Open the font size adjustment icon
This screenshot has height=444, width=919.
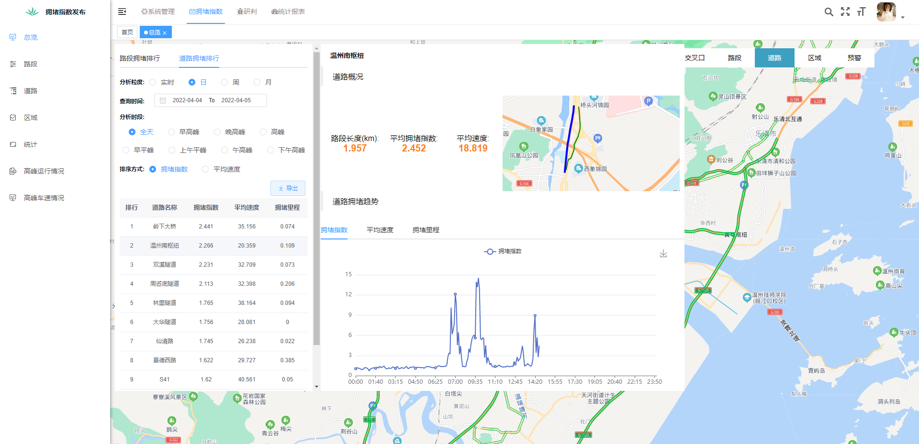pos(861,12)
